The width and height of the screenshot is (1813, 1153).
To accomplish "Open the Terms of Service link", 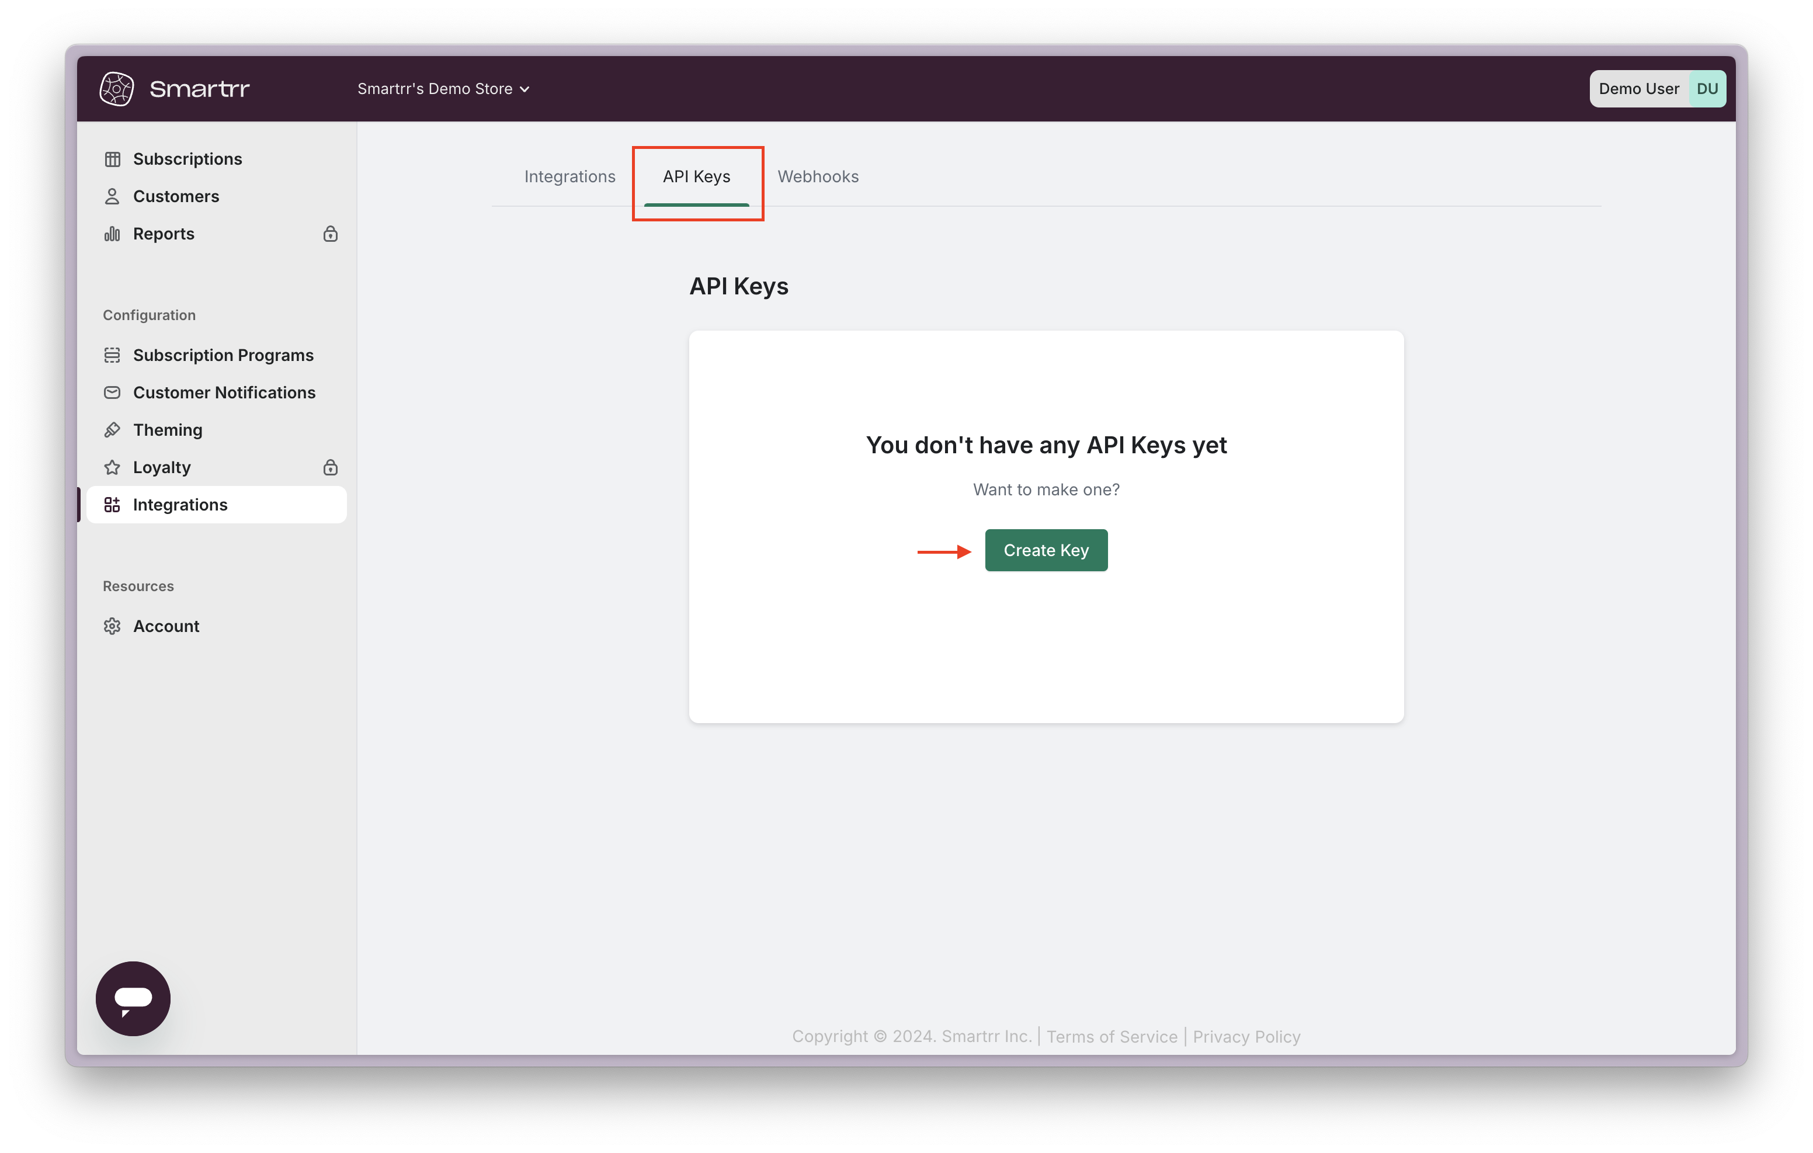I will click(1112, 1037).
